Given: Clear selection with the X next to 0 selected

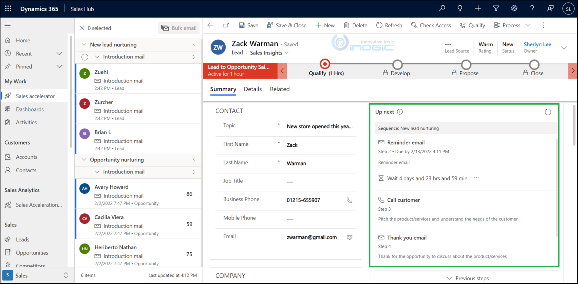Looking at the screenshot, I should point(82,28).
